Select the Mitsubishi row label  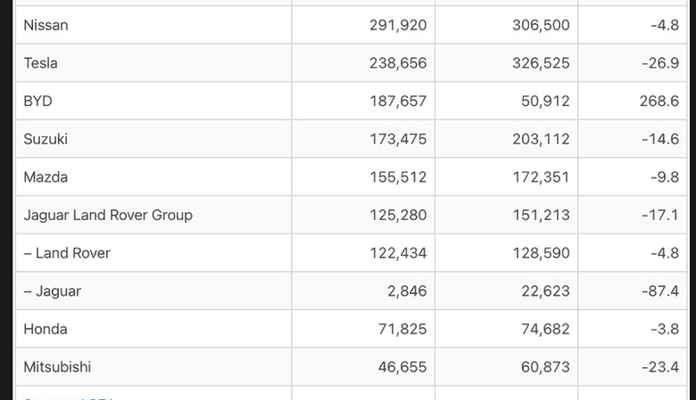point(57,367)
